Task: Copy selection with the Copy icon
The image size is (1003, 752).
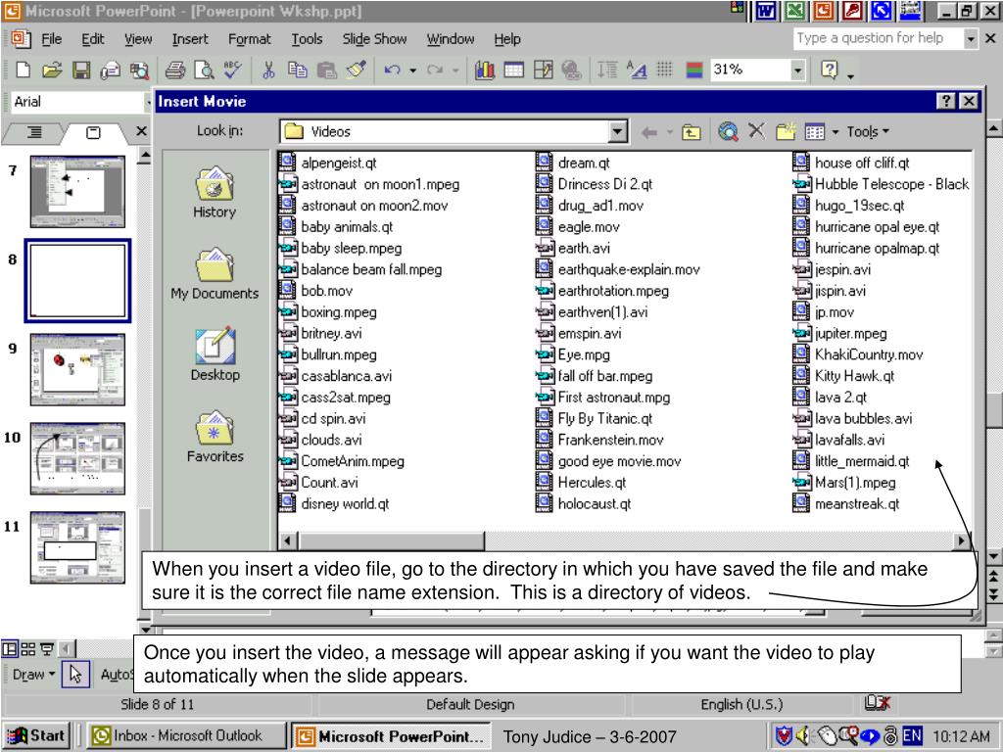Action: click(298, 70)
